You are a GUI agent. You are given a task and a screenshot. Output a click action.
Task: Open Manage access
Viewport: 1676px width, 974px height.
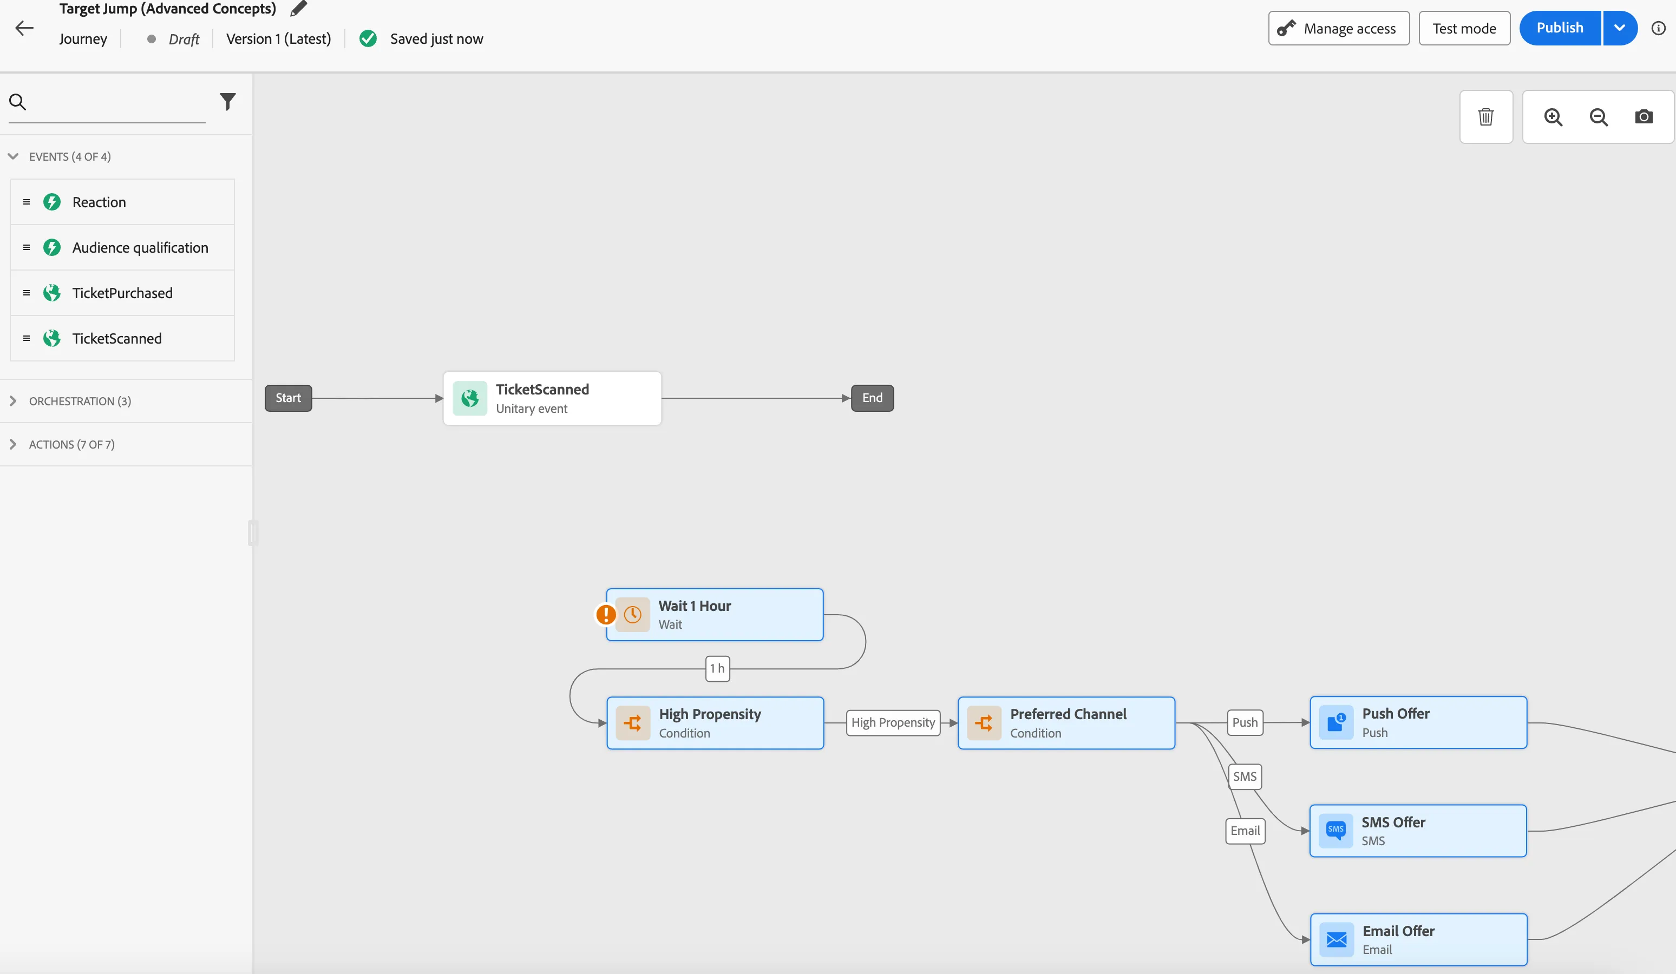1338,28
